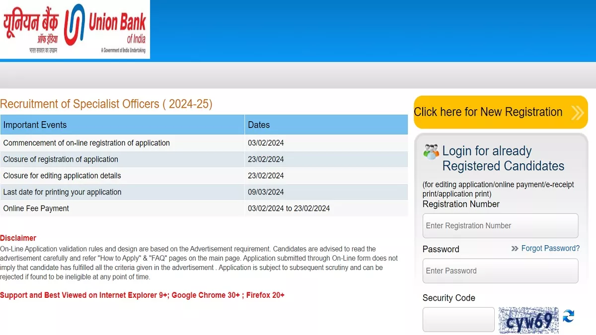Focus the Enter Registration Number field
This screenshot has height=335, width=596.
pyautogui.click(x=500, y=226)
